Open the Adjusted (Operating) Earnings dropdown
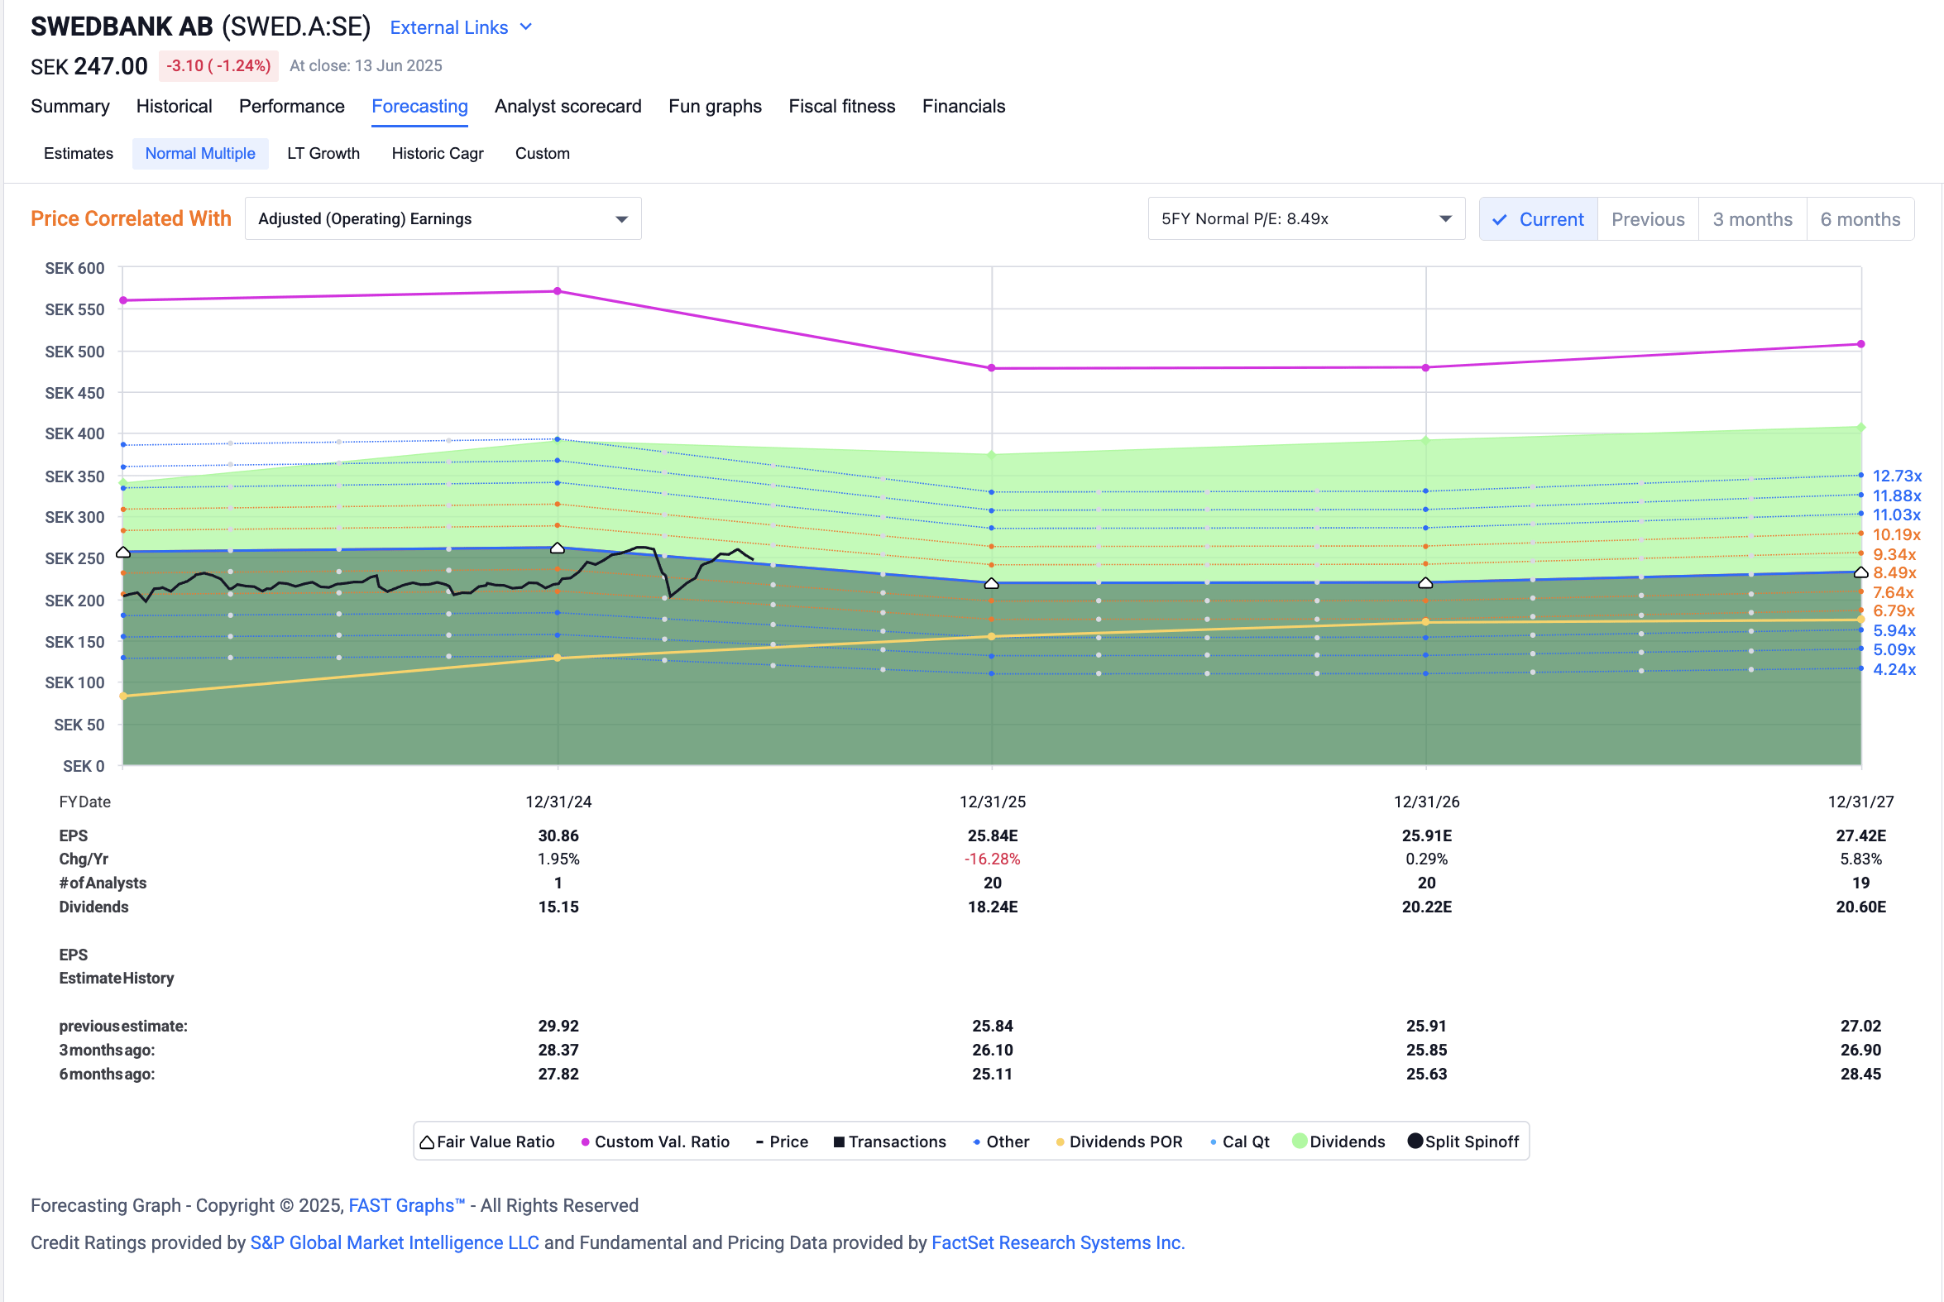This screenshot has height=1302, width=1944. (x=443, y=219)
